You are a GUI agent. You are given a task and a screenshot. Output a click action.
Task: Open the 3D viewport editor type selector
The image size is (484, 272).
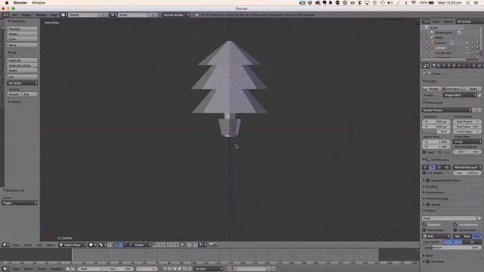6,245
